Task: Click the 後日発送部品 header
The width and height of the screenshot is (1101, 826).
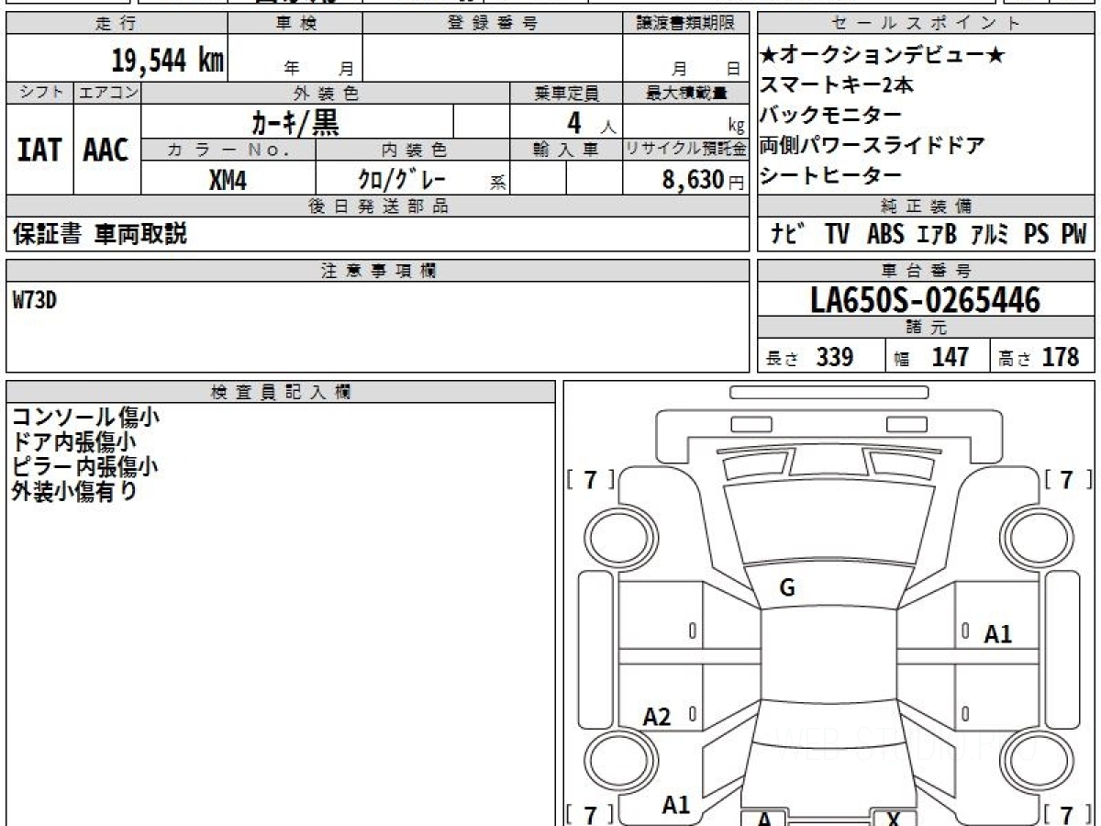Action: (x=377, y=206)
